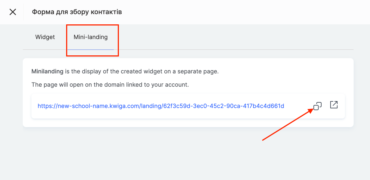Select the Mini-landing tab
This screenshot has width=370, height=180.
(x=91, y=37)
